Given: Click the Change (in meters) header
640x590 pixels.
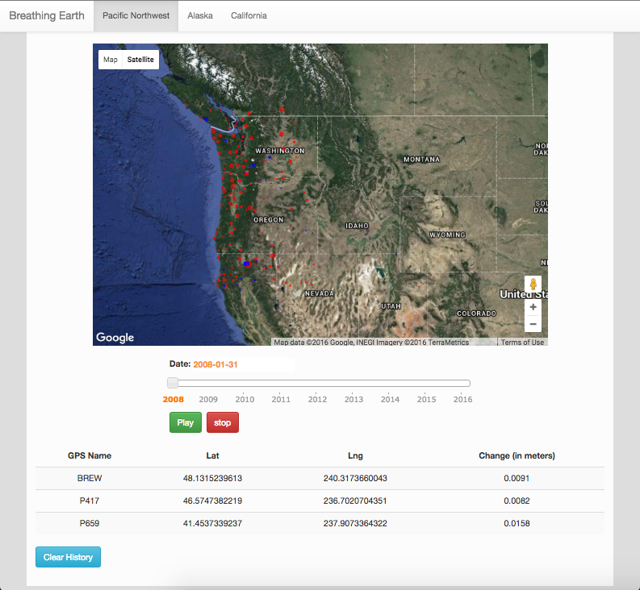Looking at the screenshot, I should (517, 455).
